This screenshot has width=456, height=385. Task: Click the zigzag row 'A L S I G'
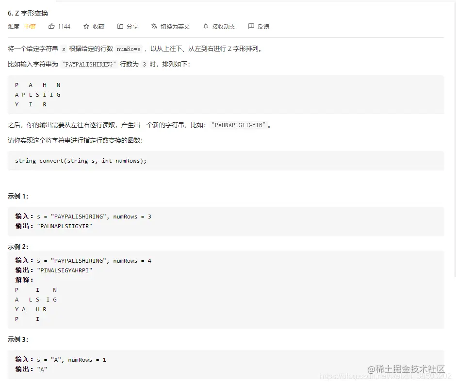click(x=36, y=300)
